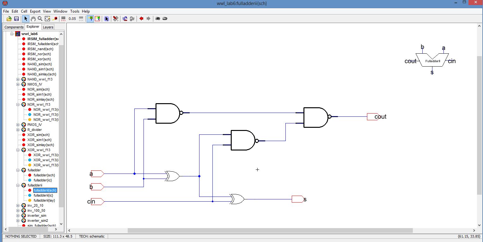Click the open eye visibility icon

click(157, 19)
